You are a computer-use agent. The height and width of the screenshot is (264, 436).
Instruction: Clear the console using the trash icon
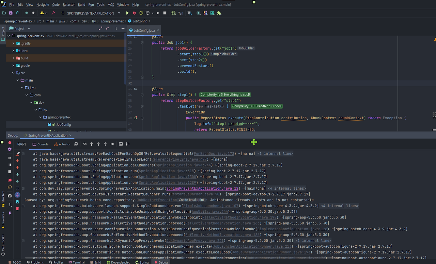click(17, 208)
